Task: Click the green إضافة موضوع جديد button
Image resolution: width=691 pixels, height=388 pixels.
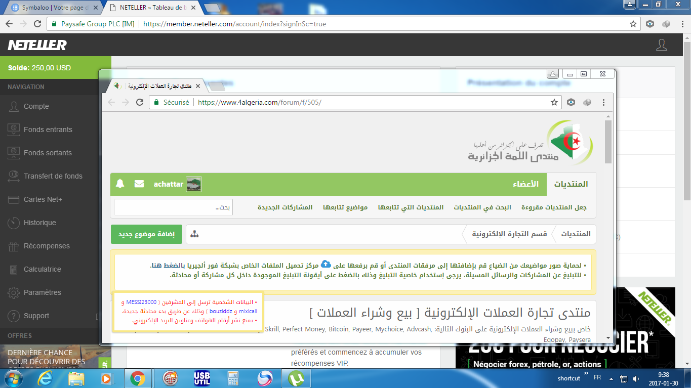Action: pos(146,234)
